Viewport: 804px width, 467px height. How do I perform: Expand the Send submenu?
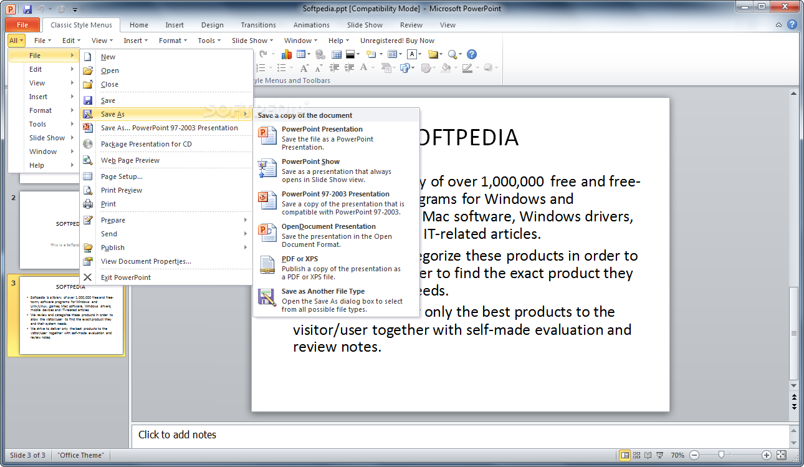tap(166, 234)
